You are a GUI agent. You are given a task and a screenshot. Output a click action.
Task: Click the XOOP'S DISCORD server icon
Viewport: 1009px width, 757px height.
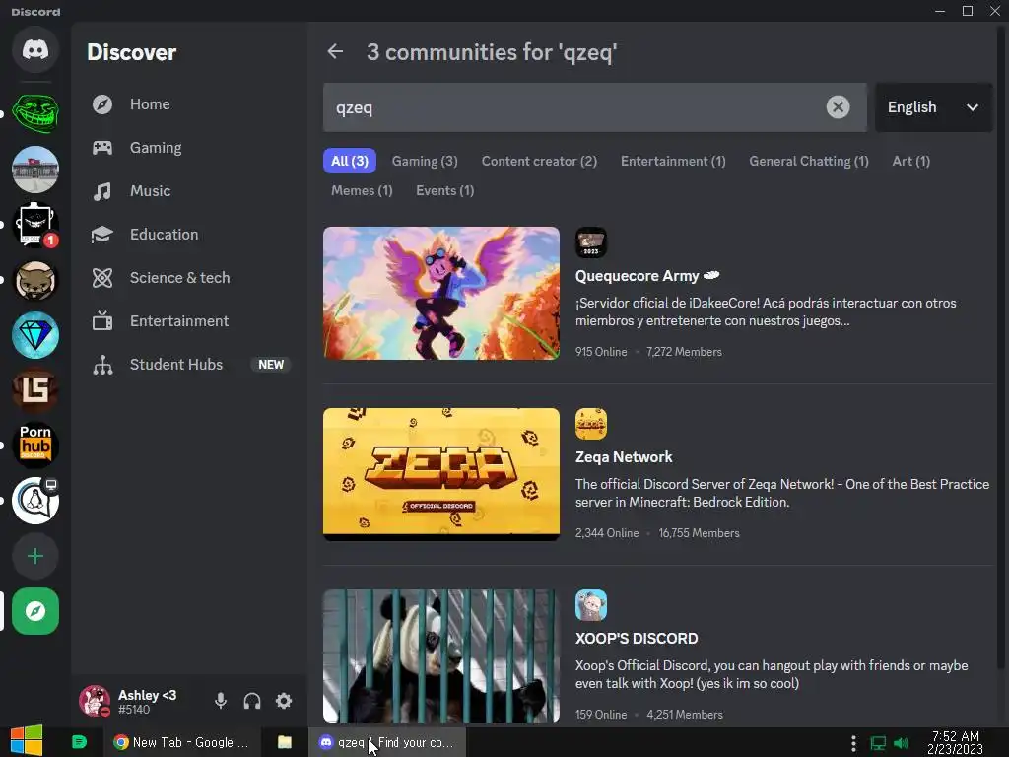point(591,606)
